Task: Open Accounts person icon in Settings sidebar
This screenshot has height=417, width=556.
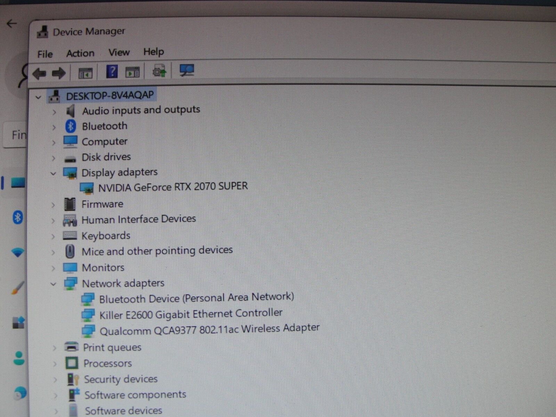Action: click(x=19, y=358)
